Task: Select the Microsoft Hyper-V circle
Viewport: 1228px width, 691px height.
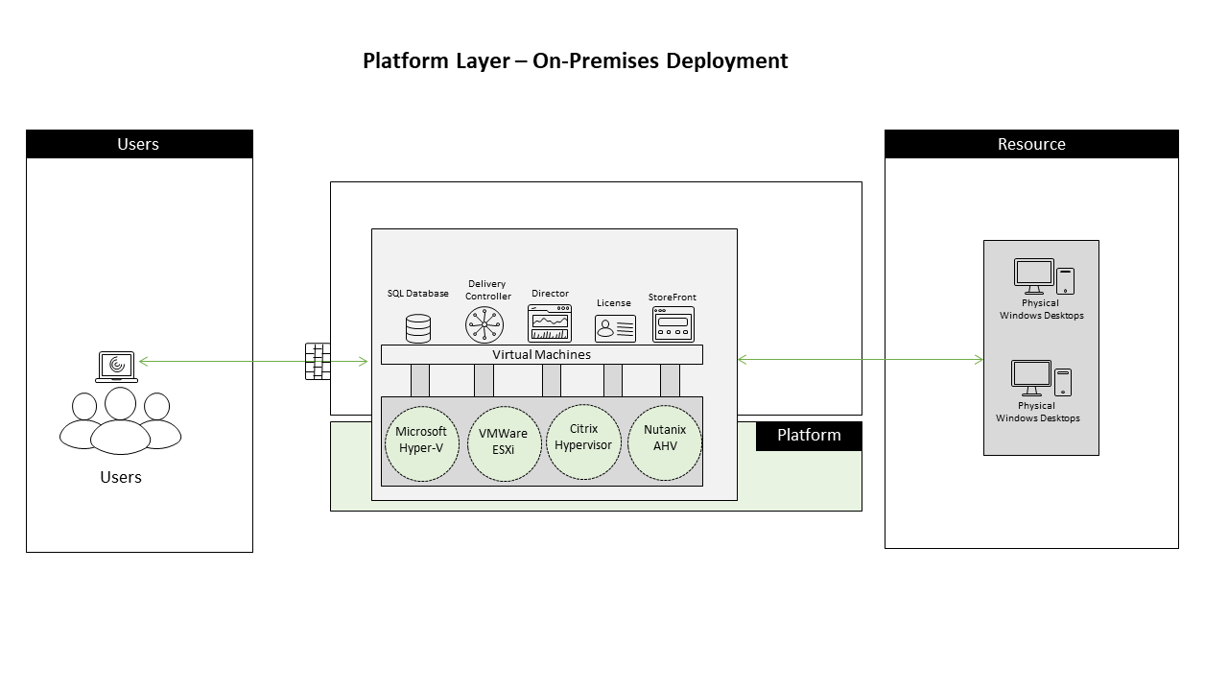Action: tap(421, 441)
